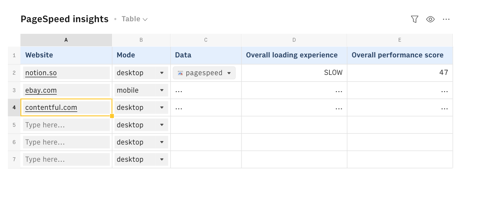Select column B header
This screenshot has width=484, height=197.
click(x=141, y=40)
